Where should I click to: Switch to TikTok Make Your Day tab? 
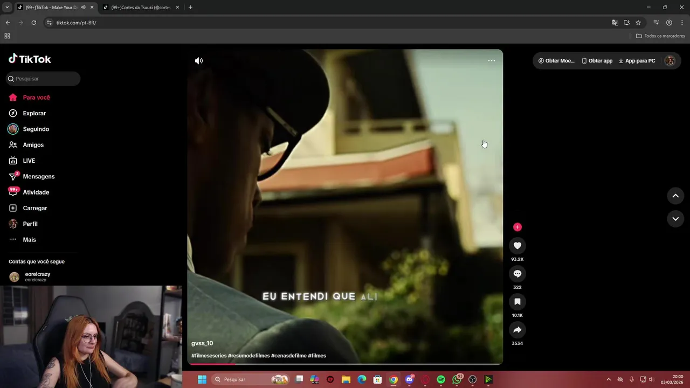pyautogui.click(x=51, y=8)
